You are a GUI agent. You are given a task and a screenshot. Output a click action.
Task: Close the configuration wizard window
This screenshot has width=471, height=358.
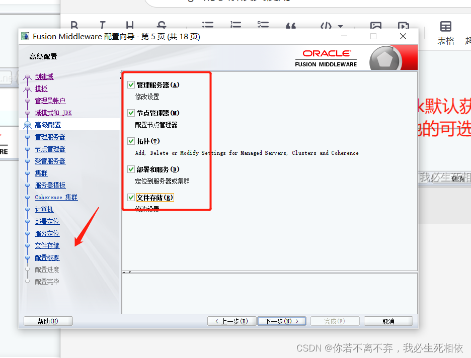pos(403,36)
